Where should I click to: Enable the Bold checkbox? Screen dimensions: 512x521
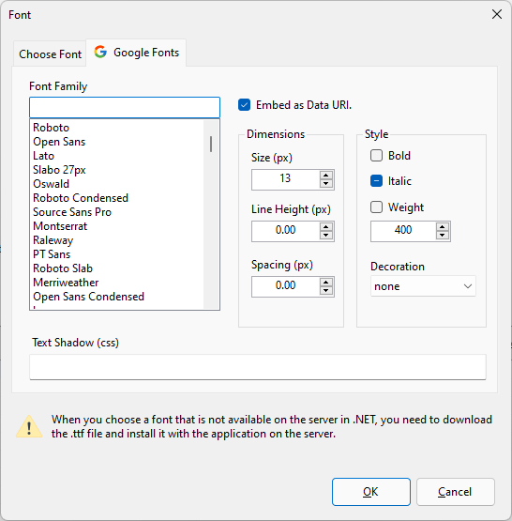(376, 156)
